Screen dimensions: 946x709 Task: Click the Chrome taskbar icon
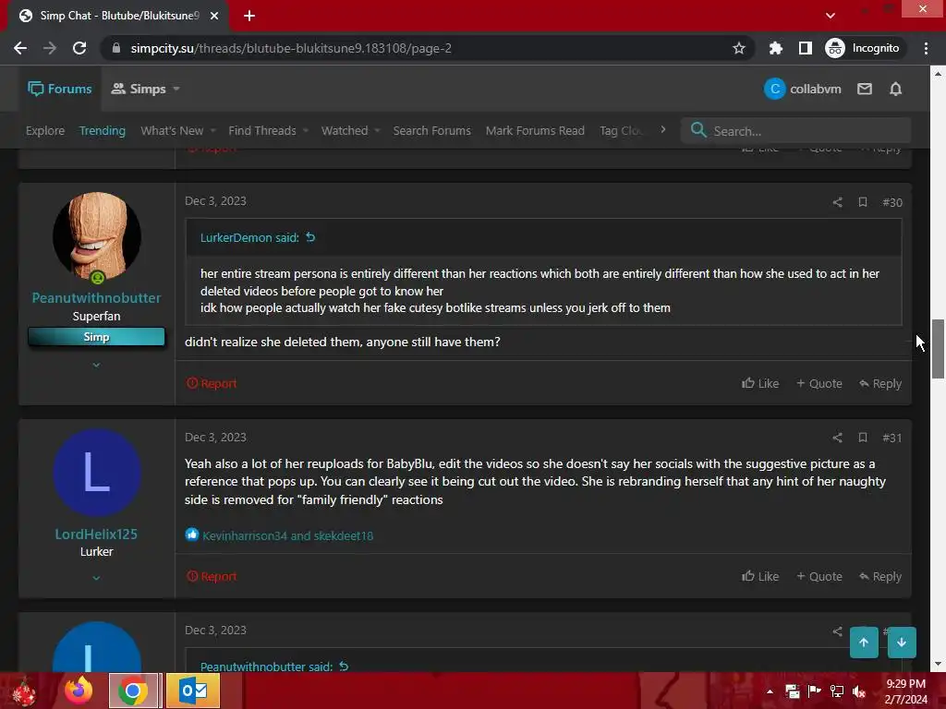click(x=133, y=691)
